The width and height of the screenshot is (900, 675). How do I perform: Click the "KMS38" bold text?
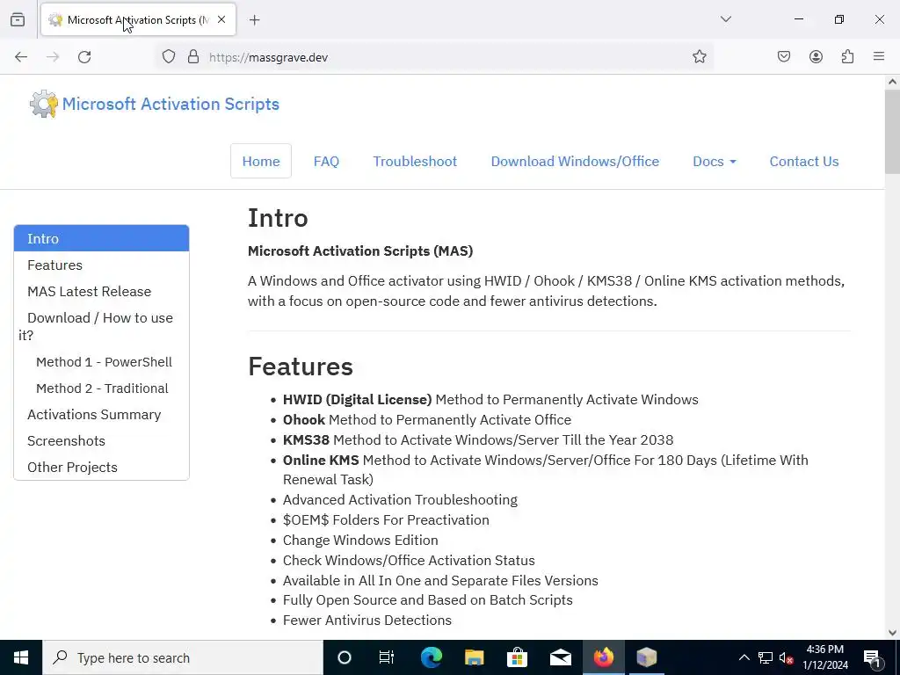click(x=306, y=439)
